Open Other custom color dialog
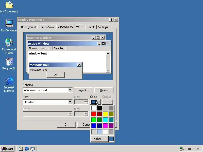 click(99, 139)
